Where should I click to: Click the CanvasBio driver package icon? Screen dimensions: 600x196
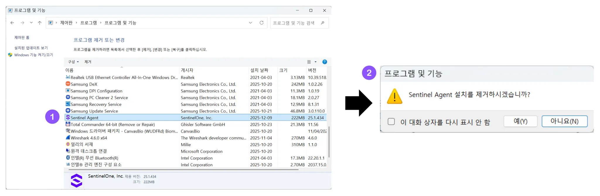pos(68,131)
